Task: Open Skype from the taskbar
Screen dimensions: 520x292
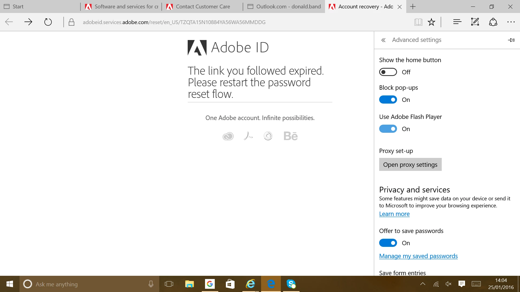Action: [291, 284]
